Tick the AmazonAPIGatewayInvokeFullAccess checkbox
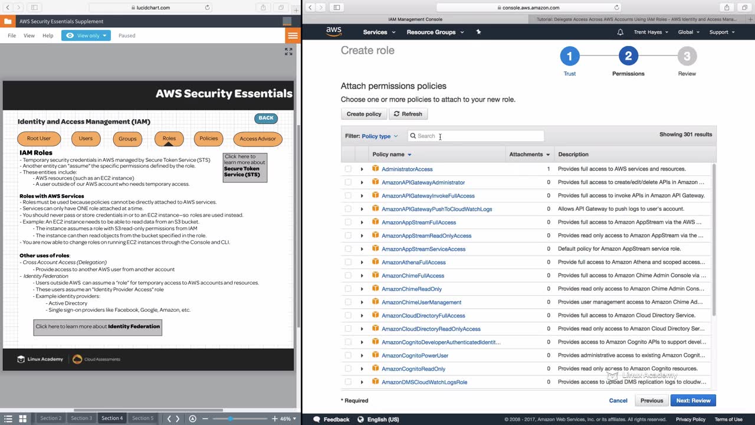 348,195
